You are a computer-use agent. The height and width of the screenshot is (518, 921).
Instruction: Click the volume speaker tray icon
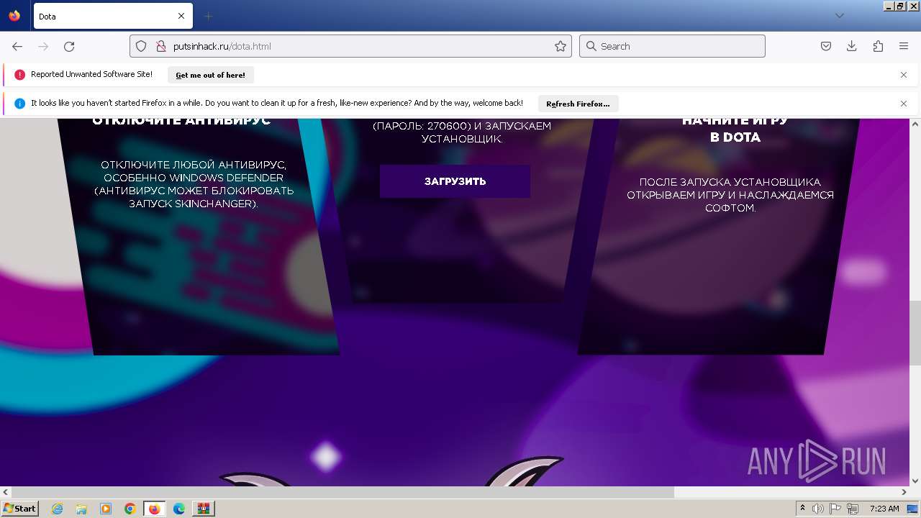pyautogui.click(x=818, y=509)
